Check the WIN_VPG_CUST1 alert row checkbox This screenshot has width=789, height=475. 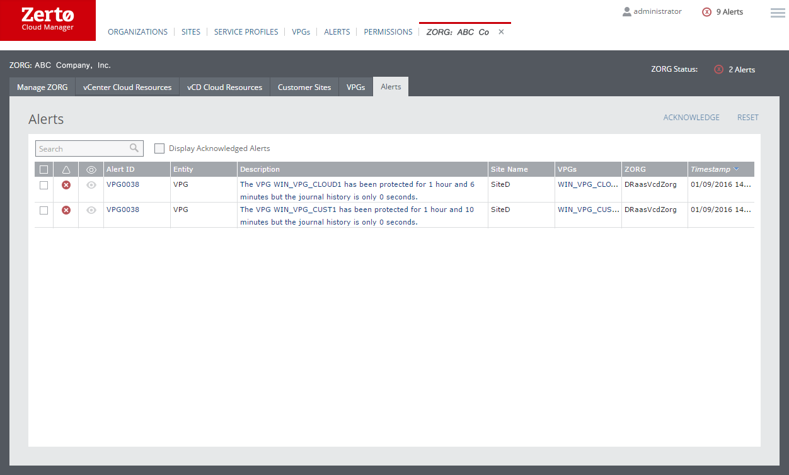(x=43, y=210)
